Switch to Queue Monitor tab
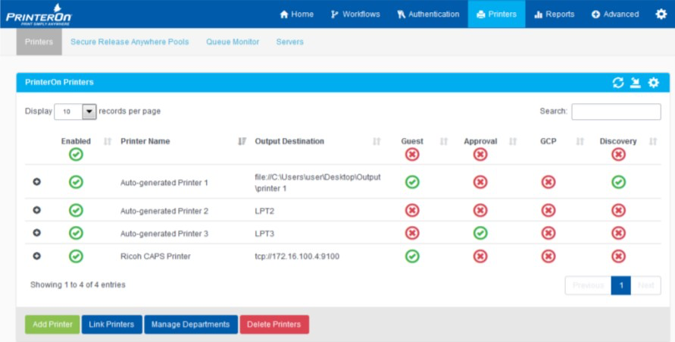Image resolution: width=675 pixels, height=342 pixels. pos(233,42)
